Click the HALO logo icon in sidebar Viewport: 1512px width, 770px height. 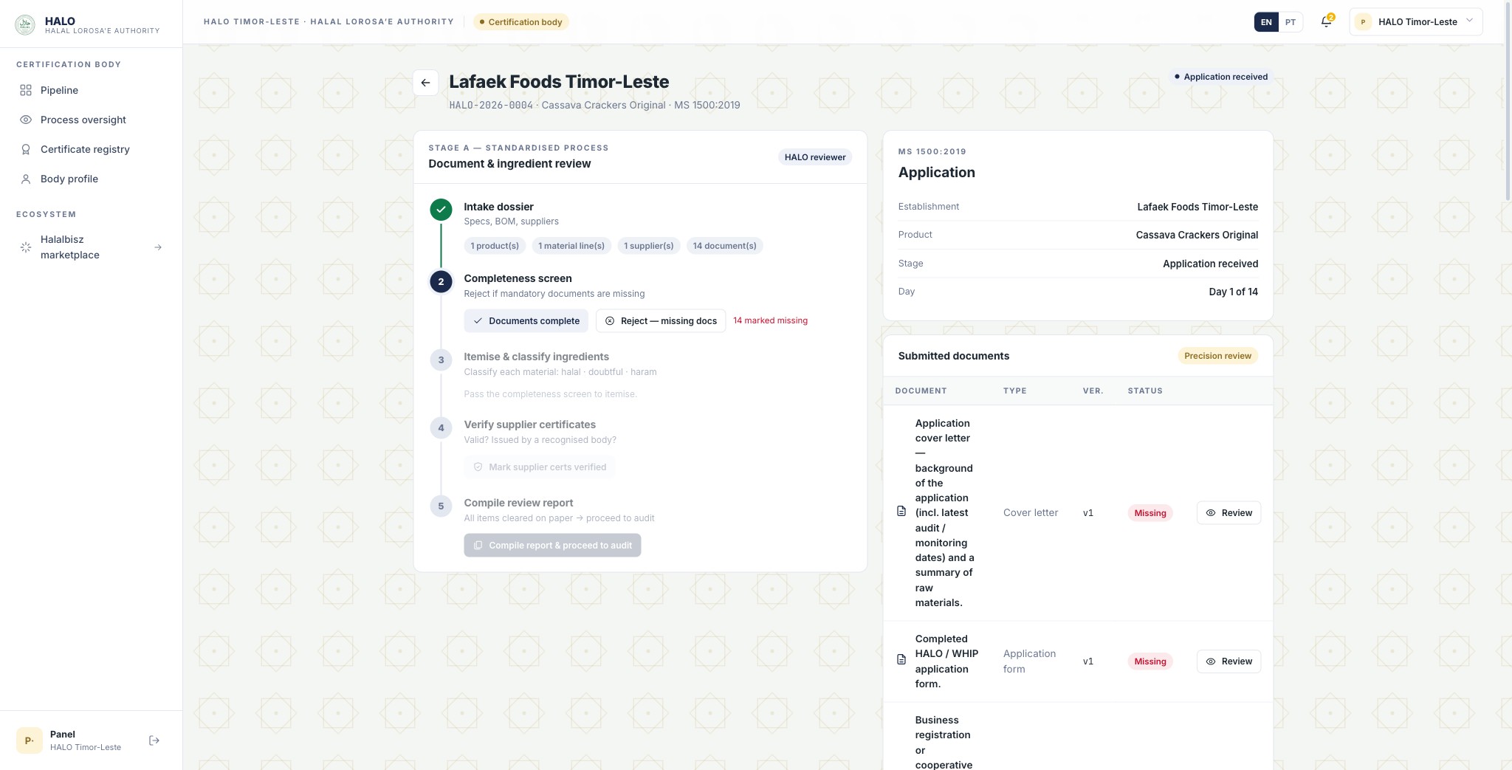pos(25,24)
